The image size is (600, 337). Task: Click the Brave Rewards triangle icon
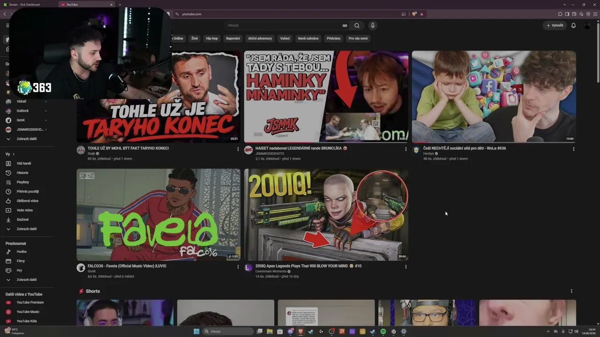(x=421, y=14)
